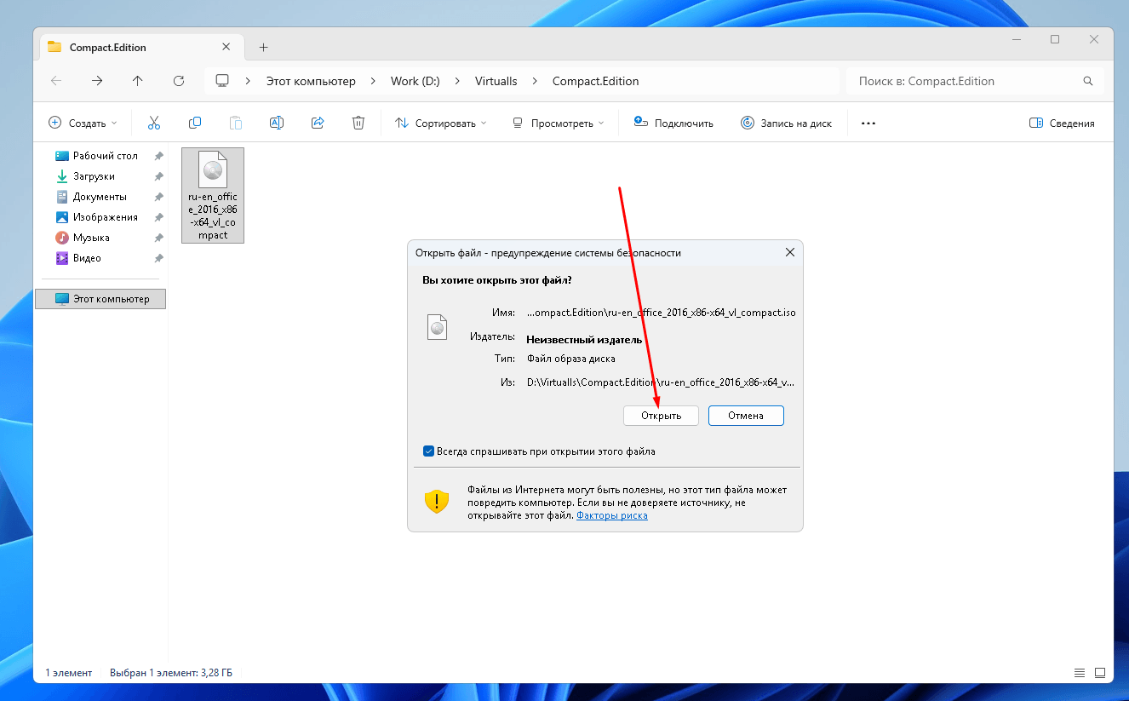Unpin Изображения with its pin icon
Viewport: 1129px width, 701px height.
[158, 217]
